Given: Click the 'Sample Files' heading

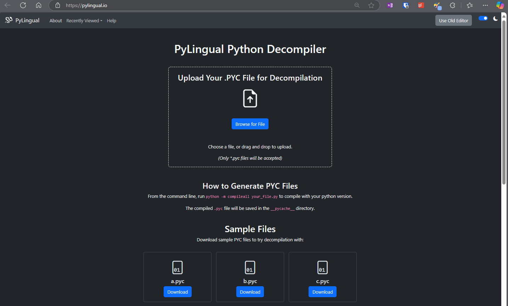Looking at the screenshot, I should [x=250, y=229].
